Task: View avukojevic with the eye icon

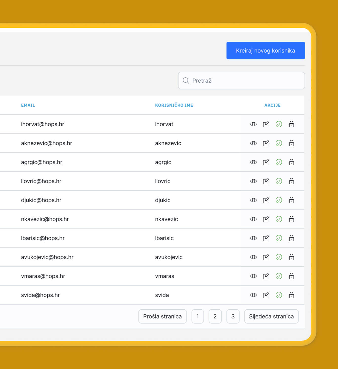Action: pyautogui.click(x=253, y=257)
